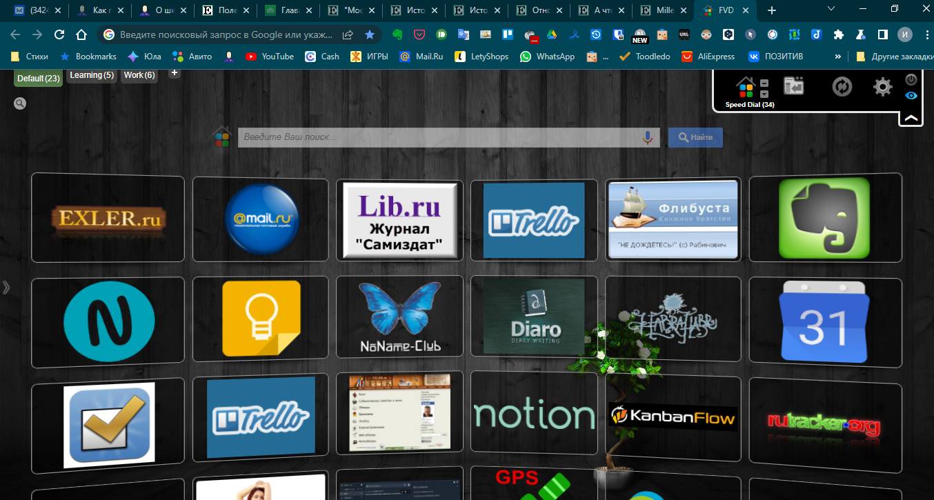
Task: Click the Найти search button
Action: pos(695,137)
